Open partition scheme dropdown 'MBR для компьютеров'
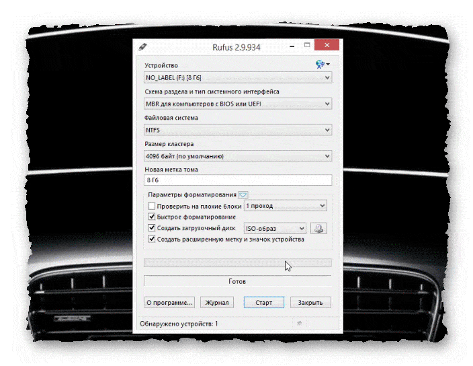 pyautogui.click(x=238, y=104)
